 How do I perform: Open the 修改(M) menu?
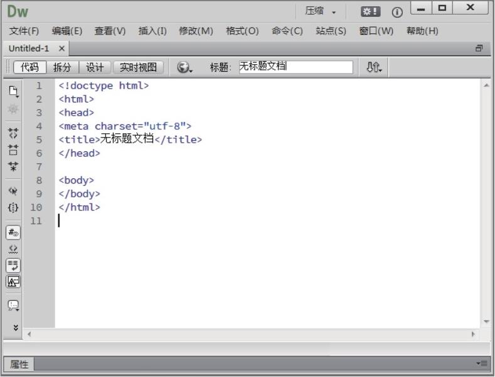click(196, 31)
